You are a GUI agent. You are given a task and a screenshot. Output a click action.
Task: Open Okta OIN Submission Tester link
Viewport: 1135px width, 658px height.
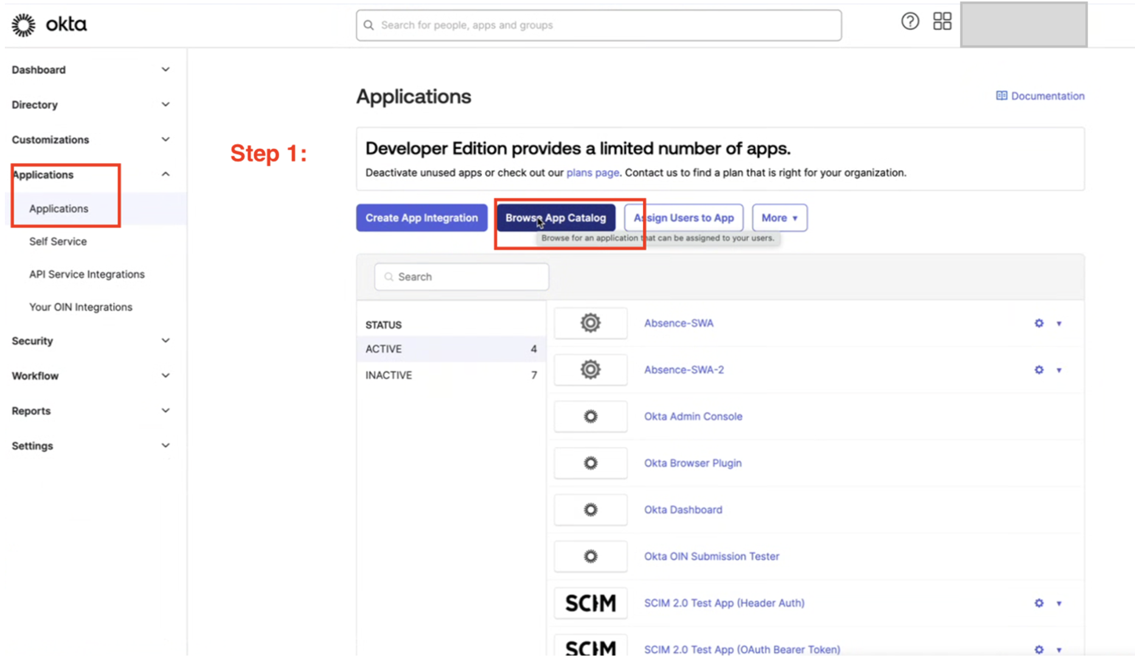click(x=711, y=556)
